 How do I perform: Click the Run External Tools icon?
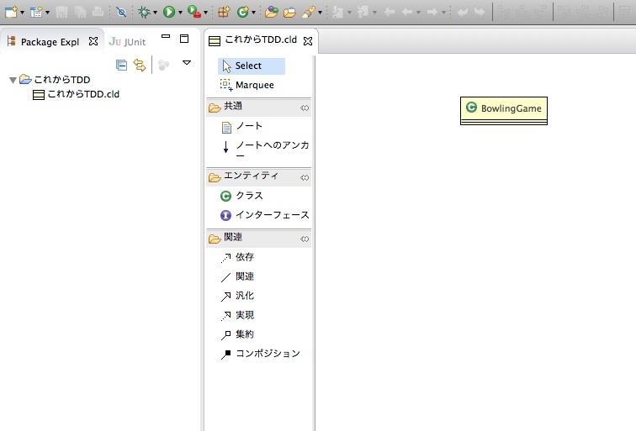point(194,12)
